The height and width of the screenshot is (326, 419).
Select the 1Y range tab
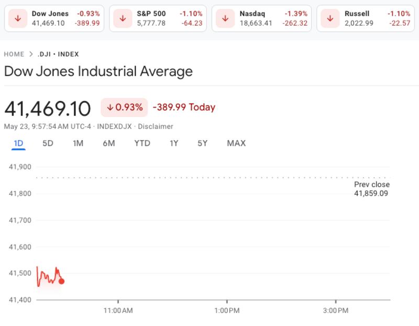pyautogui.click(x=174, y=143)
